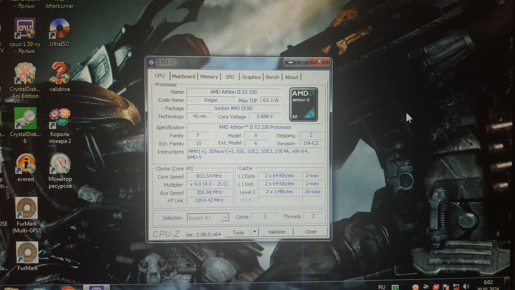515x290 pixels.
Task: Close CPU-Z with the red X
Action: 319,61
